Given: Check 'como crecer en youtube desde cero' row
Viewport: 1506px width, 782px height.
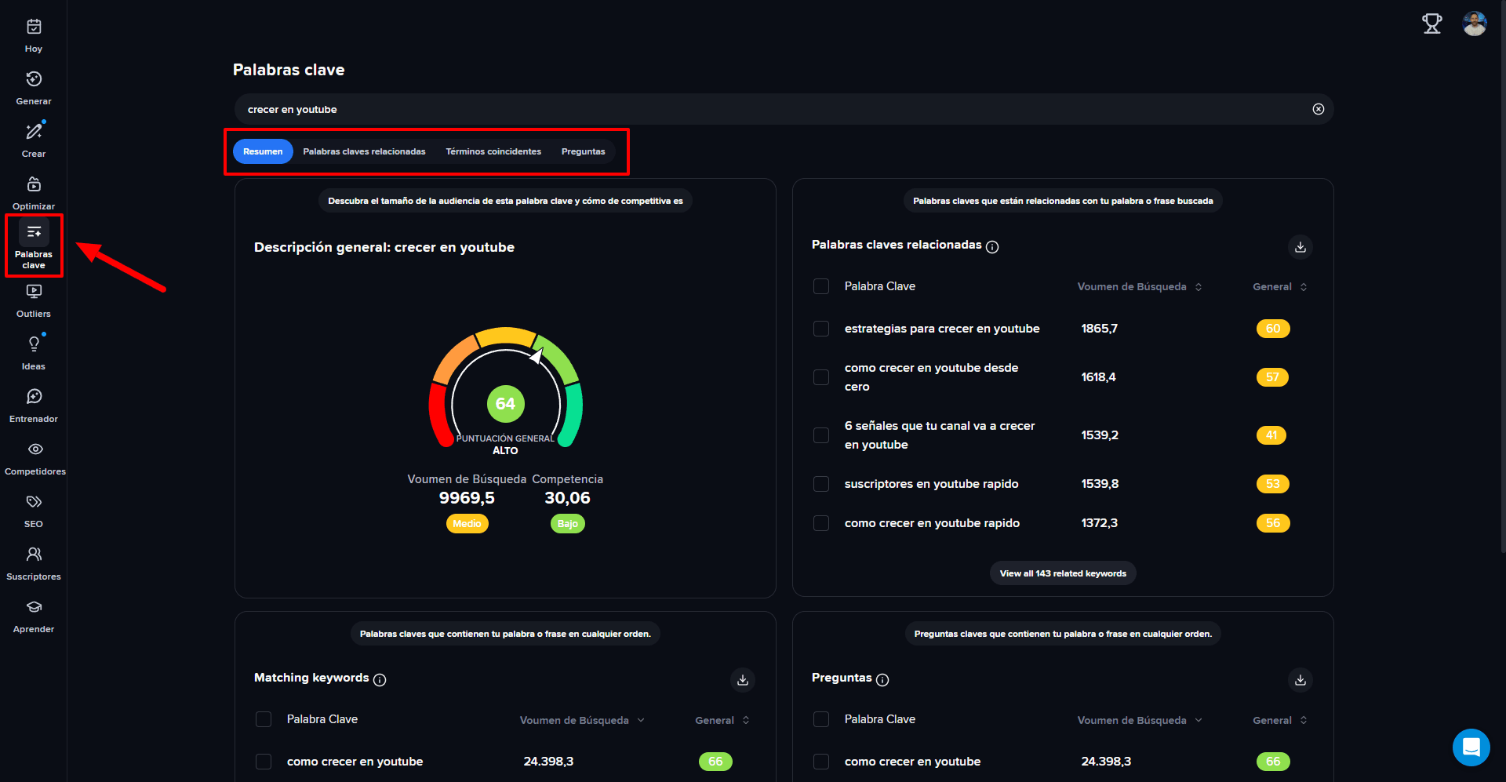Looking at the screenshot, I should [821, 377].
